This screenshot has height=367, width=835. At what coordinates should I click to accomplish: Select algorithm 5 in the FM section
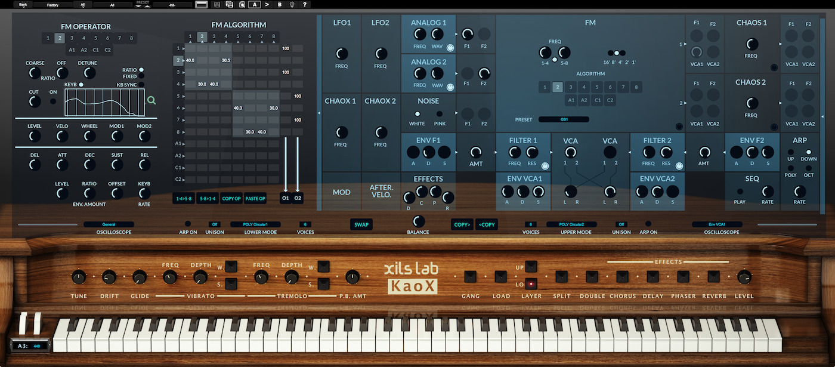tap(596, 87)
